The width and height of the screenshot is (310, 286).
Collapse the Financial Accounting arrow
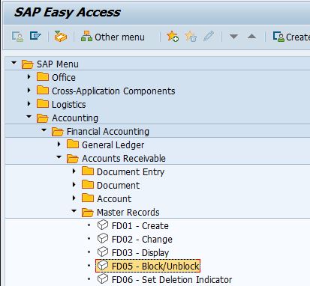44,130
